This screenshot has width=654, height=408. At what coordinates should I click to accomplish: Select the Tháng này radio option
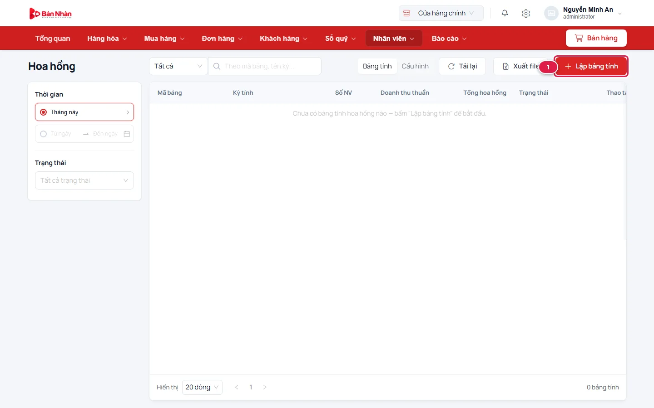point(44,112)
